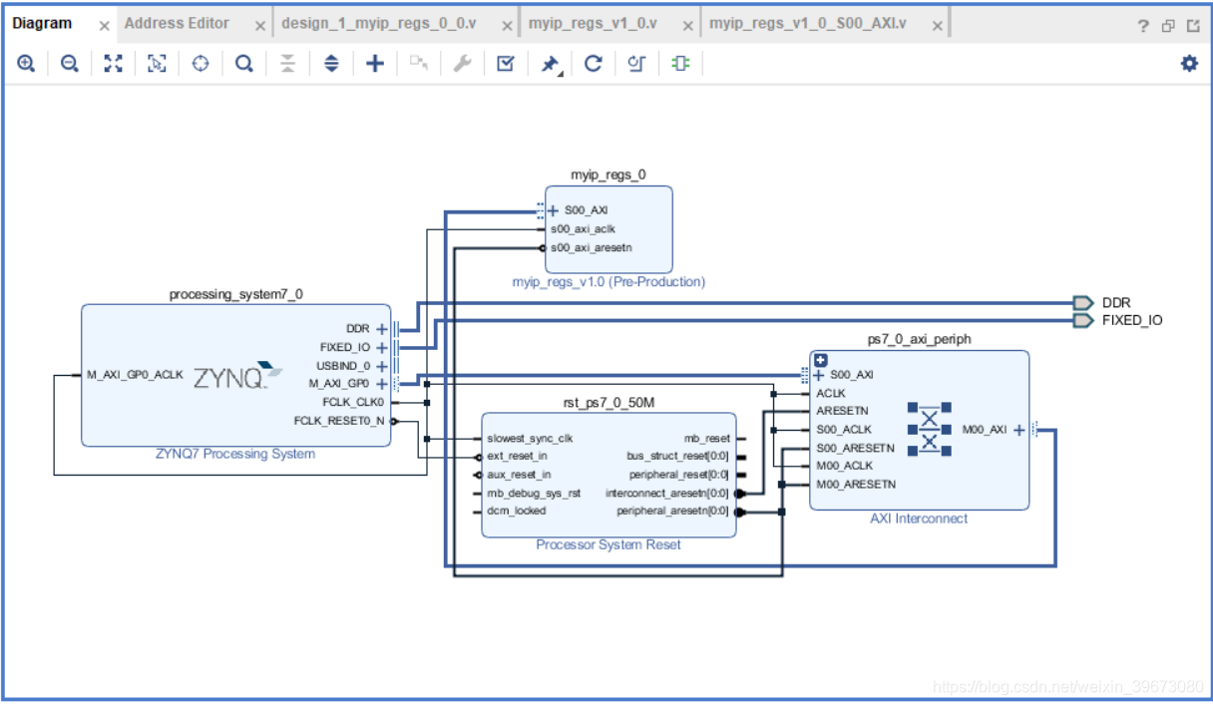Select the ZYNQ7 Processing System block
This screenshot has height=705, width=1213.
tap(235, 375)
